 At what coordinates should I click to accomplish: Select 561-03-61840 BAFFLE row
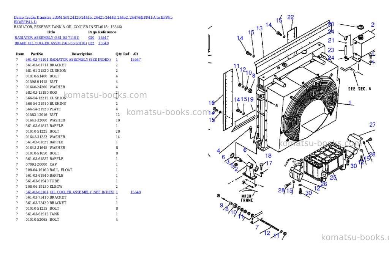tap(67, 175)
